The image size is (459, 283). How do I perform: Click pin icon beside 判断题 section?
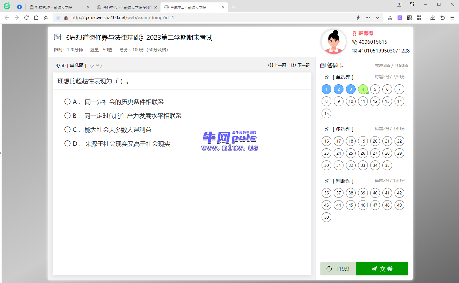click(327, 181)
